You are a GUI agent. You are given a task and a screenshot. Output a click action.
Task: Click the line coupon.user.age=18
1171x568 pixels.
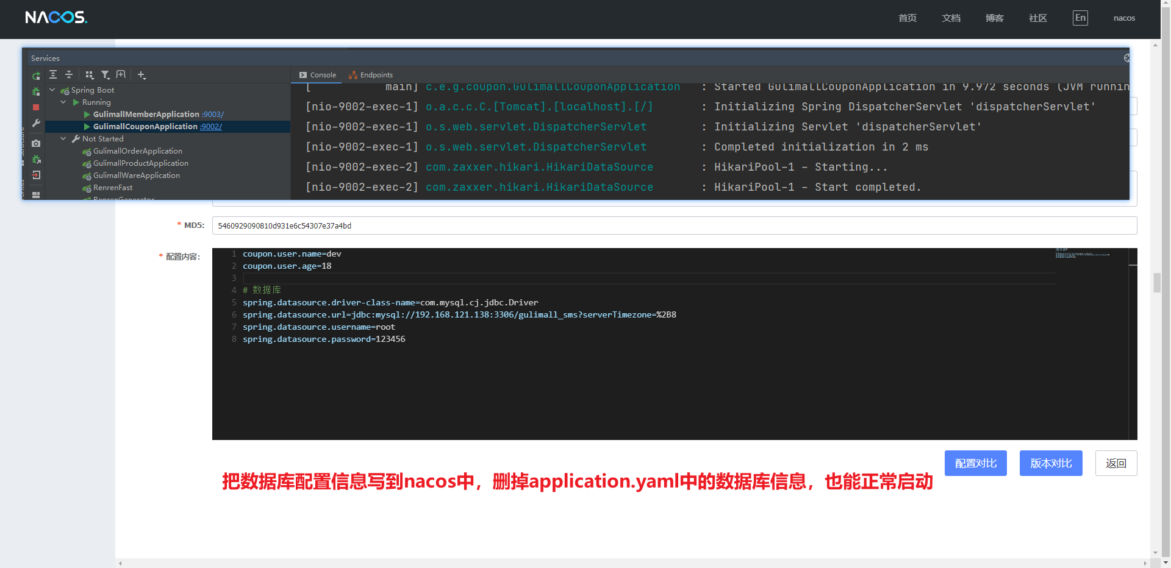click(287, 266)
